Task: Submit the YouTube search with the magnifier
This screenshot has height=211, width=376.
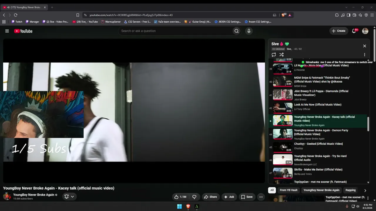Action: click(x=236, y=31)
